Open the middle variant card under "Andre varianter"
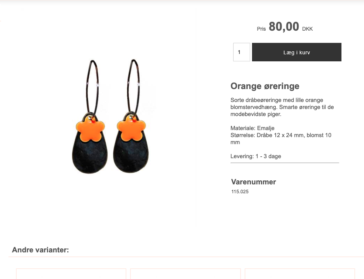364x279 pixels. click(186, 274)
